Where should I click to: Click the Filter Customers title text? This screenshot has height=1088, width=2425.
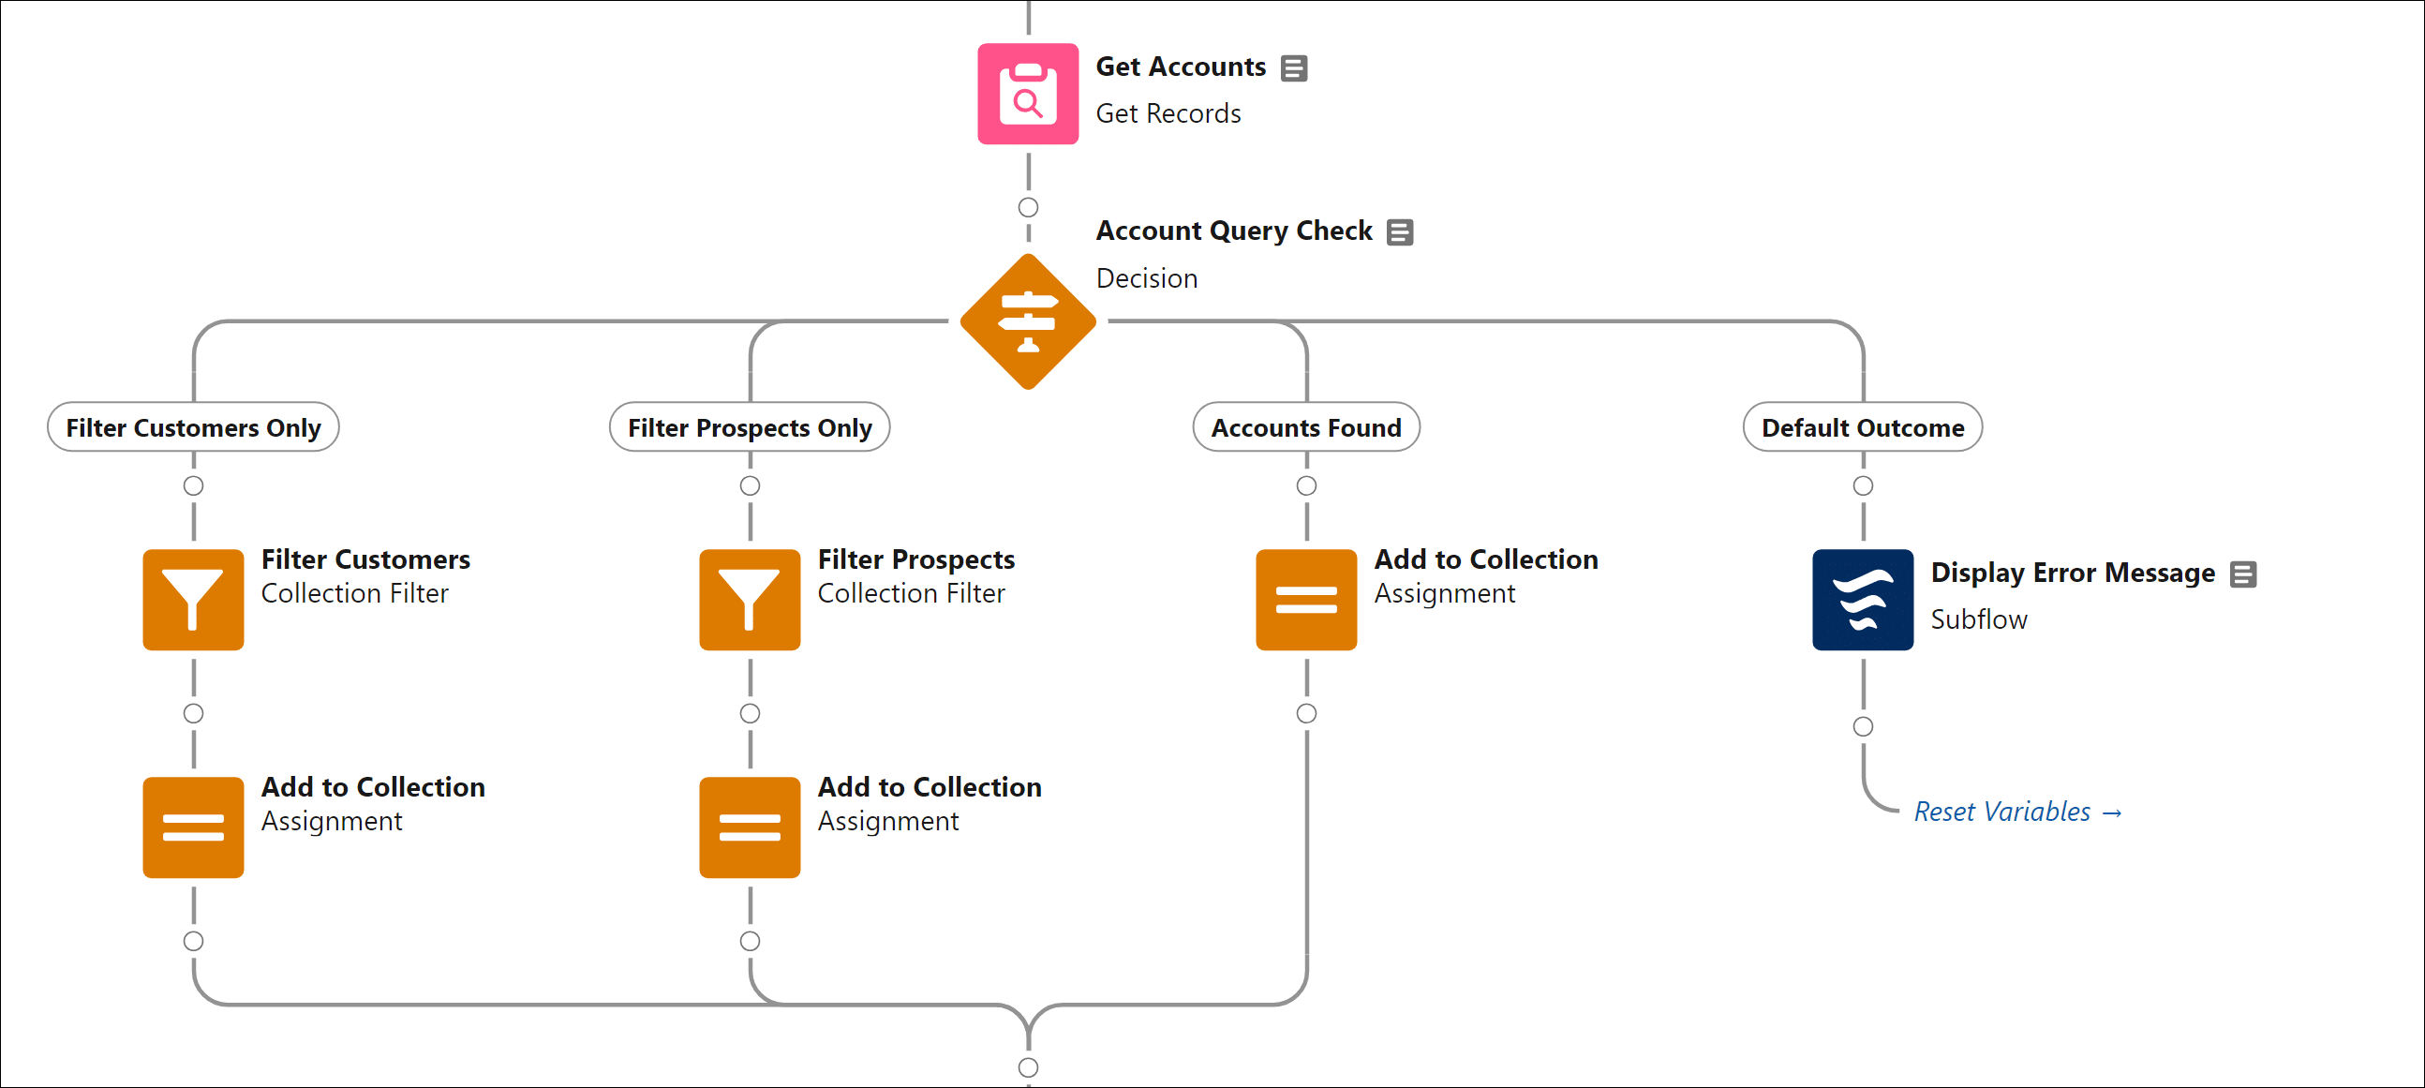365,559
